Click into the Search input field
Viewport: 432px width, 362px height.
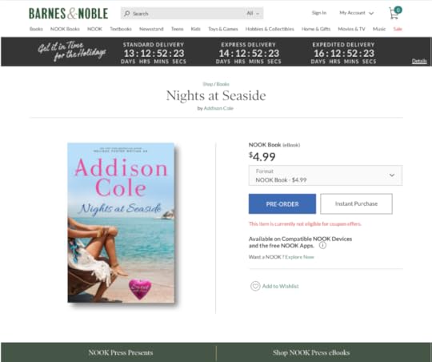coord(187,14)
